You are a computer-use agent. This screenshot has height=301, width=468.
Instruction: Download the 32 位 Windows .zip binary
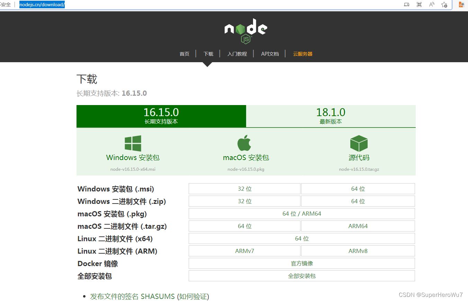[244, 201]
